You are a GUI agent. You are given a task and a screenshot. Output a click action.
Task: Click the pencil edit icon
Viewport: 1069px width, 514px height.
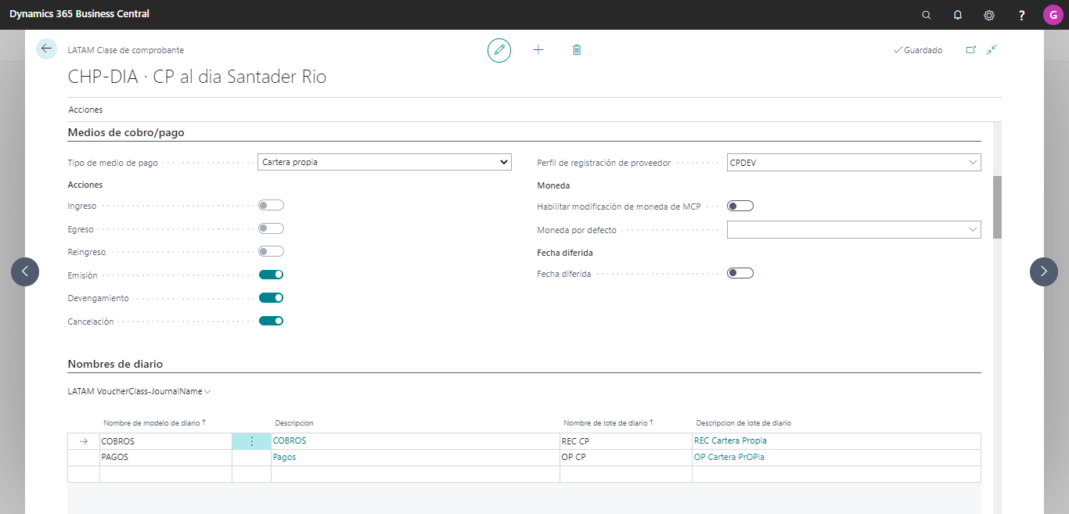tap(499, 50)
